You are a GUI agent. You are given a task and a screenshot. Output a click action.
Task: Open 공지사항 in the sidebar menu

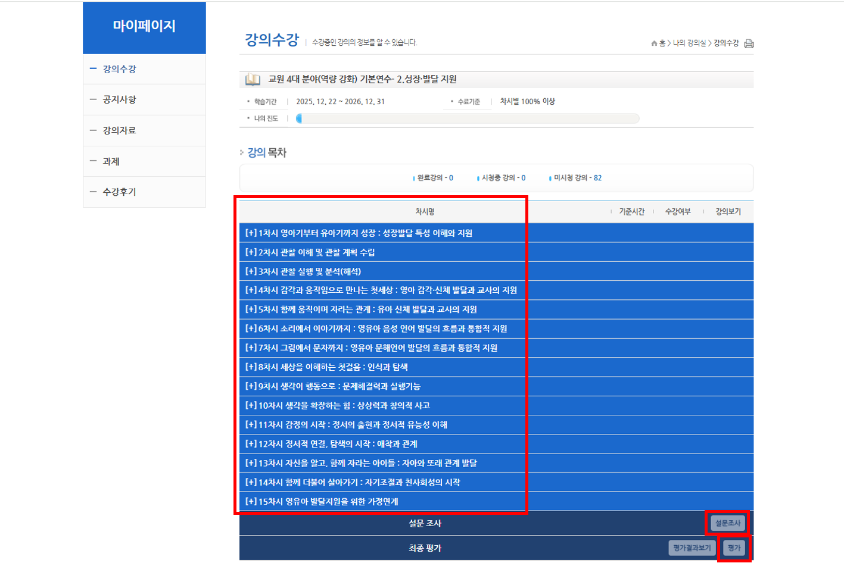click(x=120, y=99)
